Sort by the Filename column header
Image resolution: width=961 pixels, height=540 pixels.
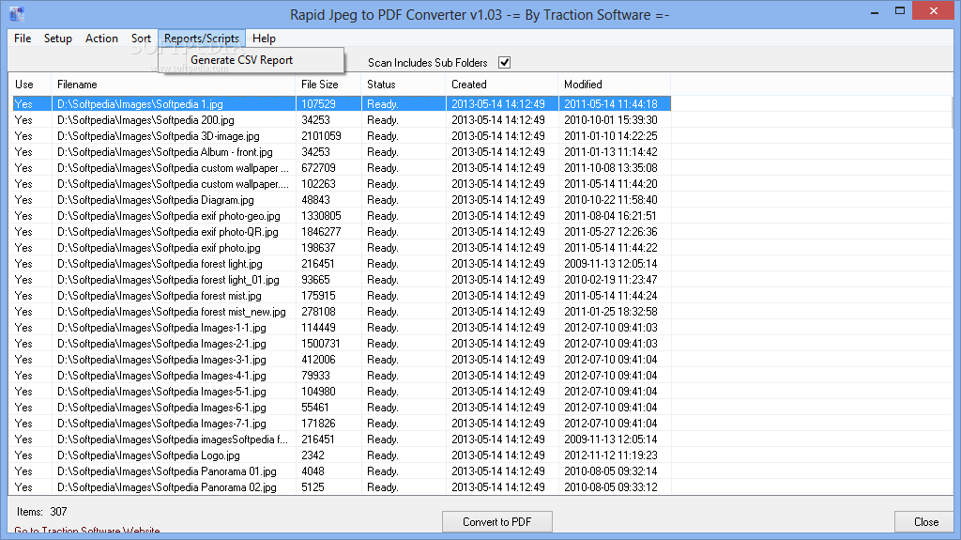click(x=174, y=85)
